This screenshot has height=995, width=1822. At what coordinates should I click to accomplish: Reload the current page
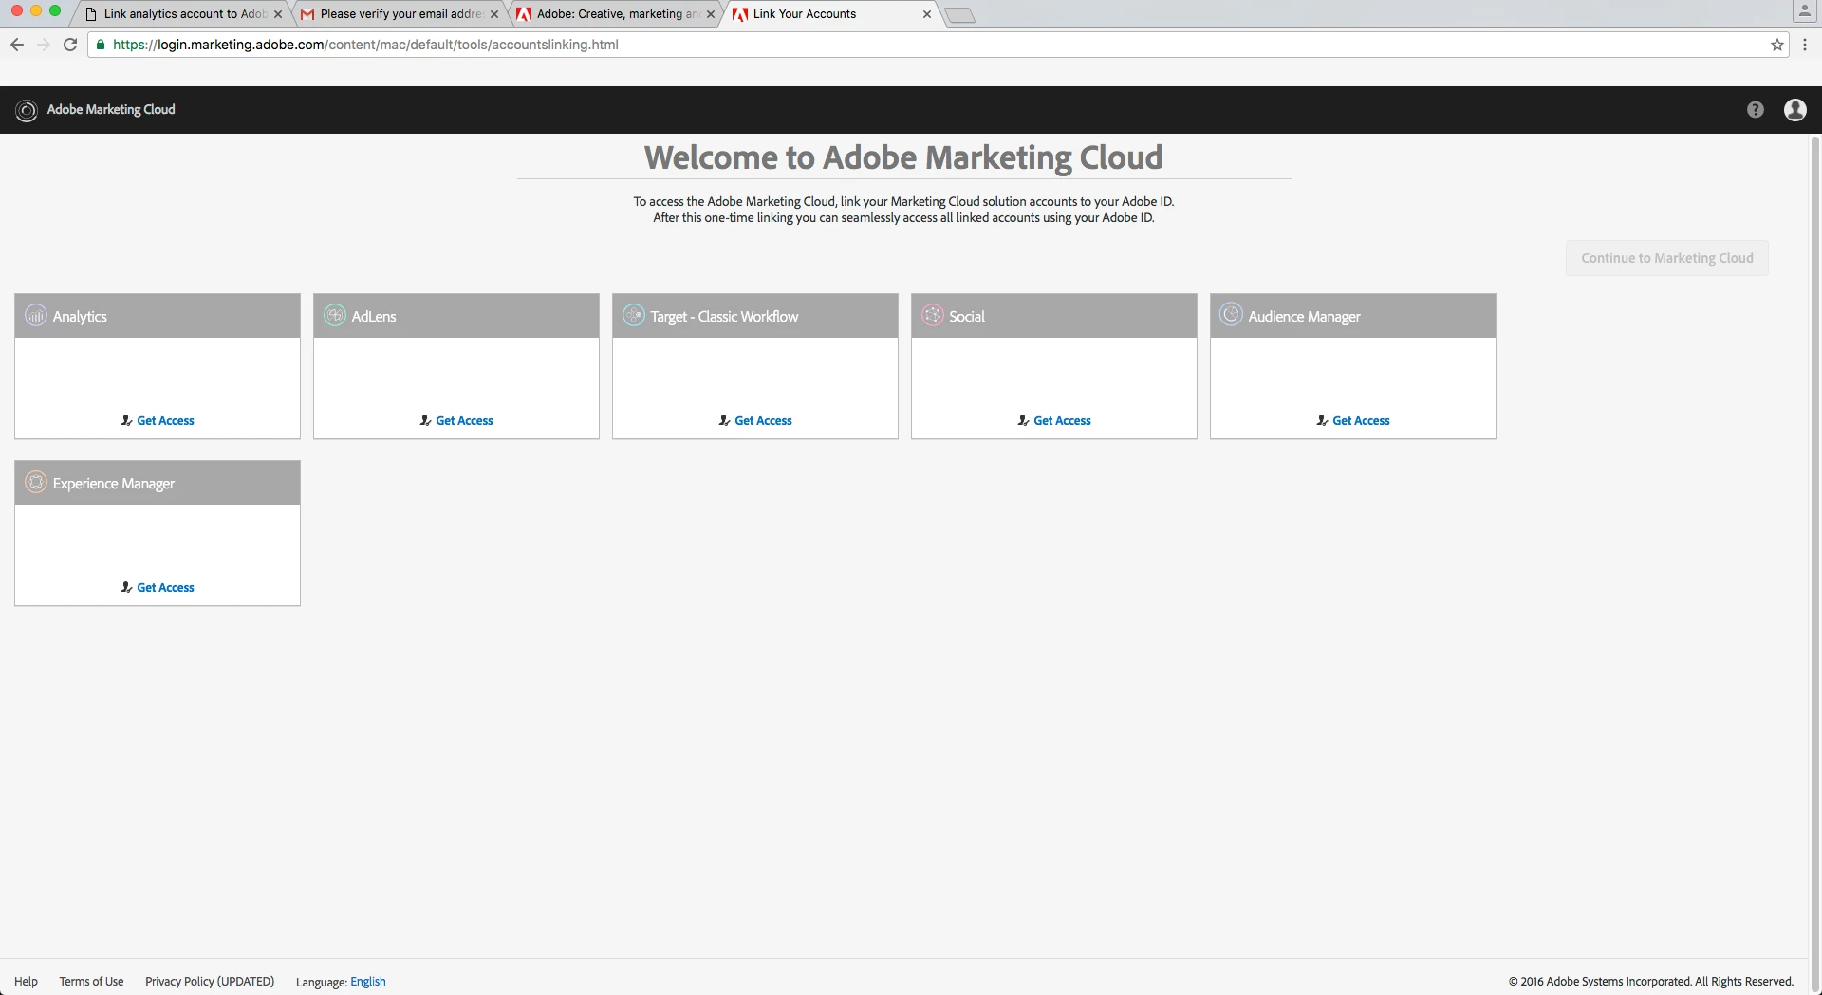[x=70, y=45]
